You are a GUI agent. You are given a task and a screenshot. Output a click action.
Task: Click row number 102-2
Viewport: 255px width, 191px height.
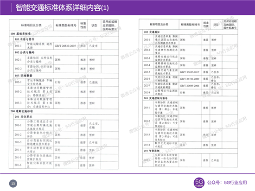(x=18, y=69)
